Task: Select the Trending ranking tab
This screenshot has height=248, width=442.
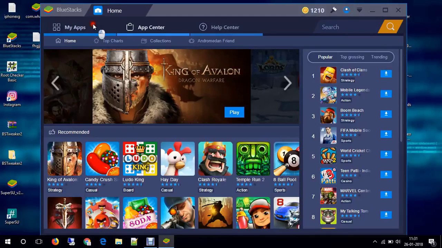Action: tap(379, 57)
